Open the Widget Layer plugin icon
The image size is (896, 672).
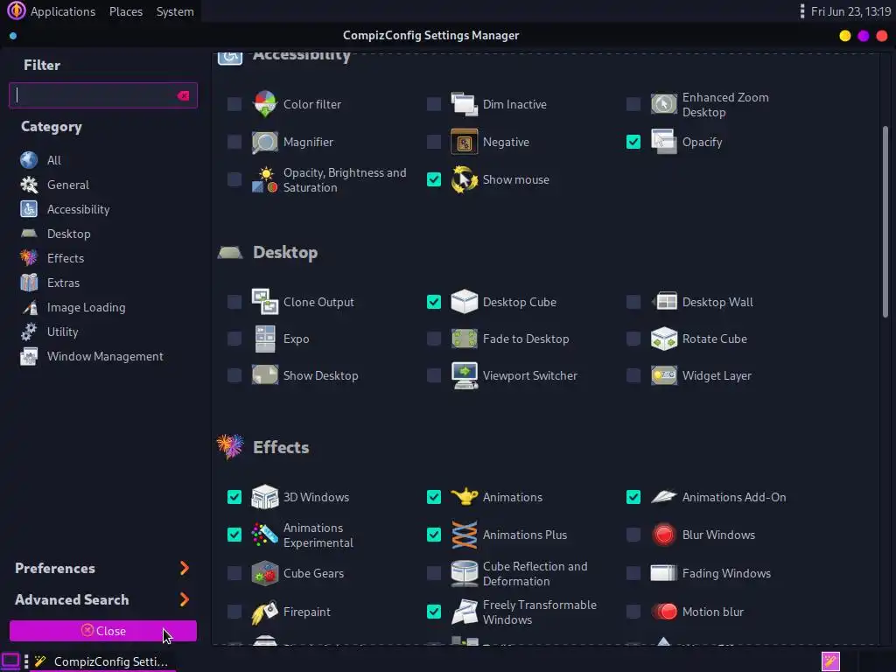pyautogui.click(x=663, y=375)
